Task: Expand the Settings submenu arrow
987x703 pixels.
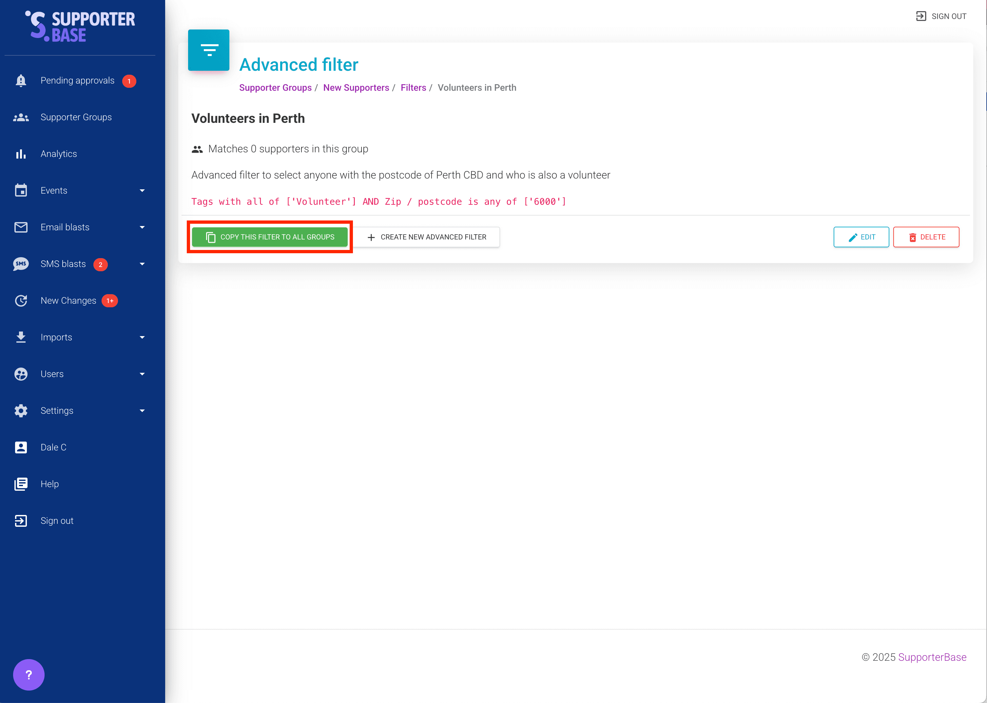Action: 142,411
